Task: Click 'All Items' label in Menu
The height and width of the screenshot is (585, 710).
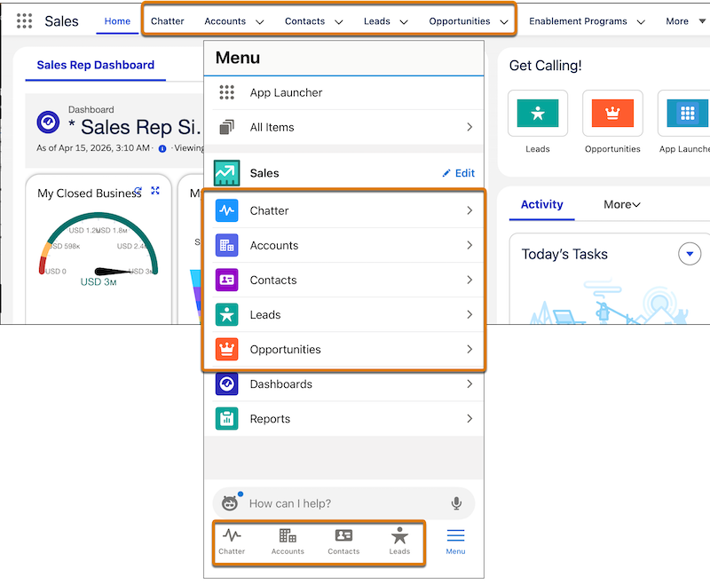Action: [272, 127]
